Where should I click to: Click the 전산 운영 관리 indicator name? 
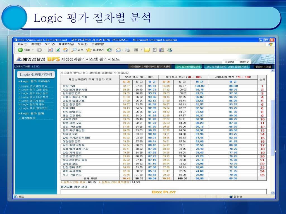tap(72, 104)
